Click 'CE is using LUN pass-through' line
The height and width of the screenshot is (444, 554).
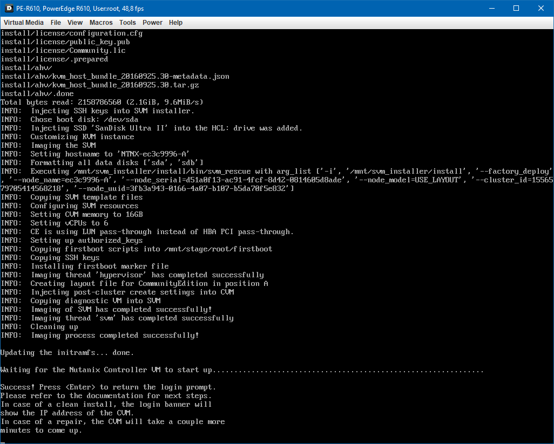(x=147, y=232)
